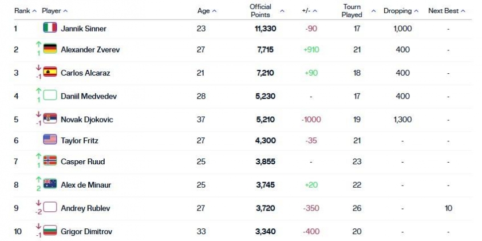Click the blank flag placeholder beside Andrey Rublev
This screenshot has width=482, height=241.
[50, 207]
